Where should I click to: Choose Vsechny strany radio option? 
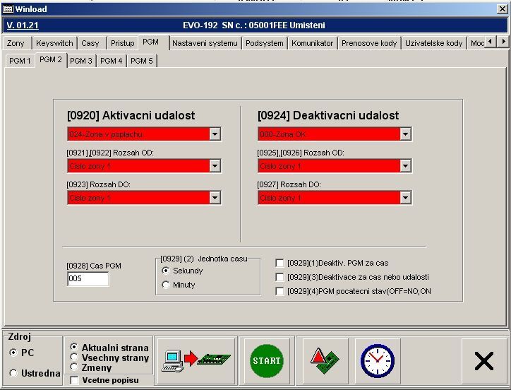pyautogui.click(x=74, y=357)
